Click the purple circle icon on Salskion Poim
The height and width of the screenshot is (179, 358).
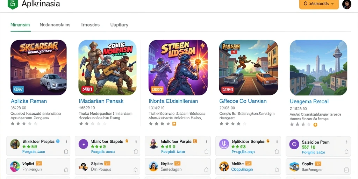294,144
